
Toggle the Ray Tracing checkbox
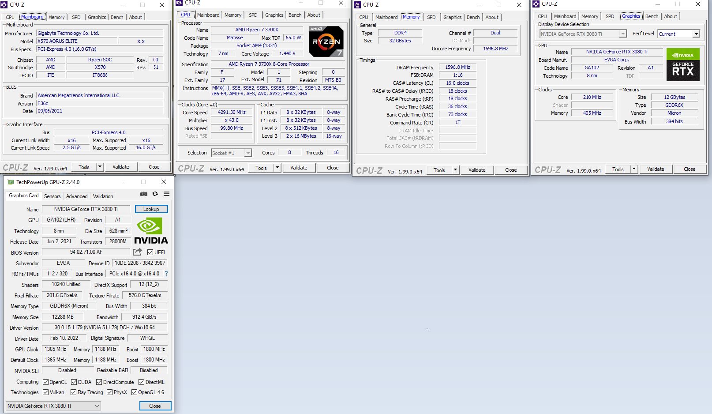[74, 392]
